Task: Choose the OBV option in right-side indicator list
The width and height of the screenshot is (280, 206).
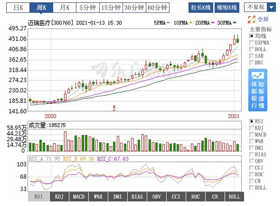Action: tap(251, 161)
